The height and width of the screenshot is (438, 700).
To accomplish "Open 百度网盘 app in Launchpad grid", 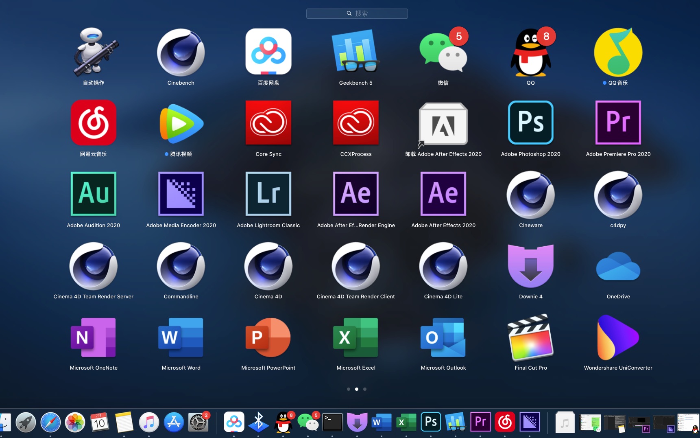I will tap(268, 51).
